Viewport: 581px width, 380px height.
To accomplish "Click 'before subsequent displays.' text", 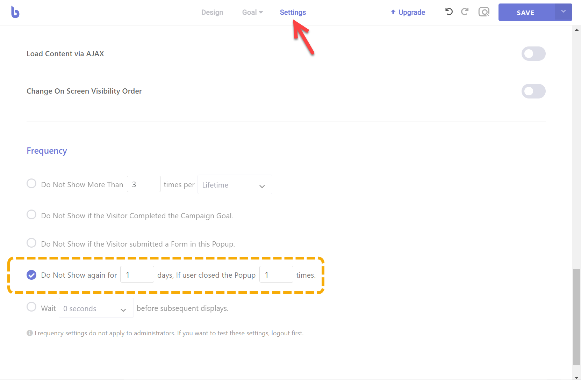I will tap(182, 308).
